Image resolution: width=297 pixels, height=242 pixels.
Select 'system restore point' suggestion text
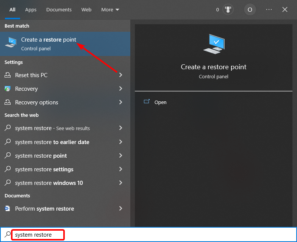point(41,156)
